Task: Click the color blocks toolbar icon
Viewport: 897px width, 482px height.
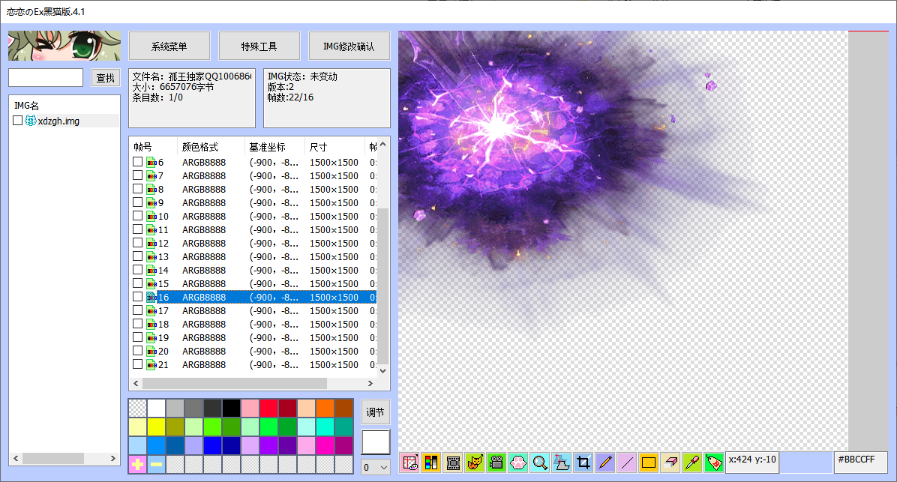Action: click(430, 462)
